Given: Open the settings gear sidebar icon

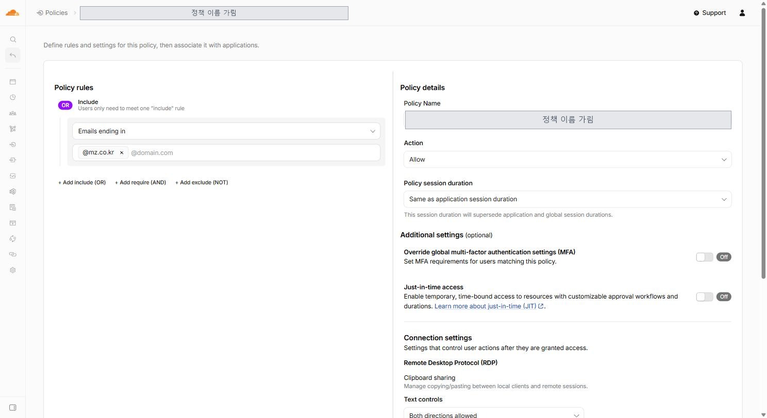Looking at the screenshot, I should [x=13, y=270].
